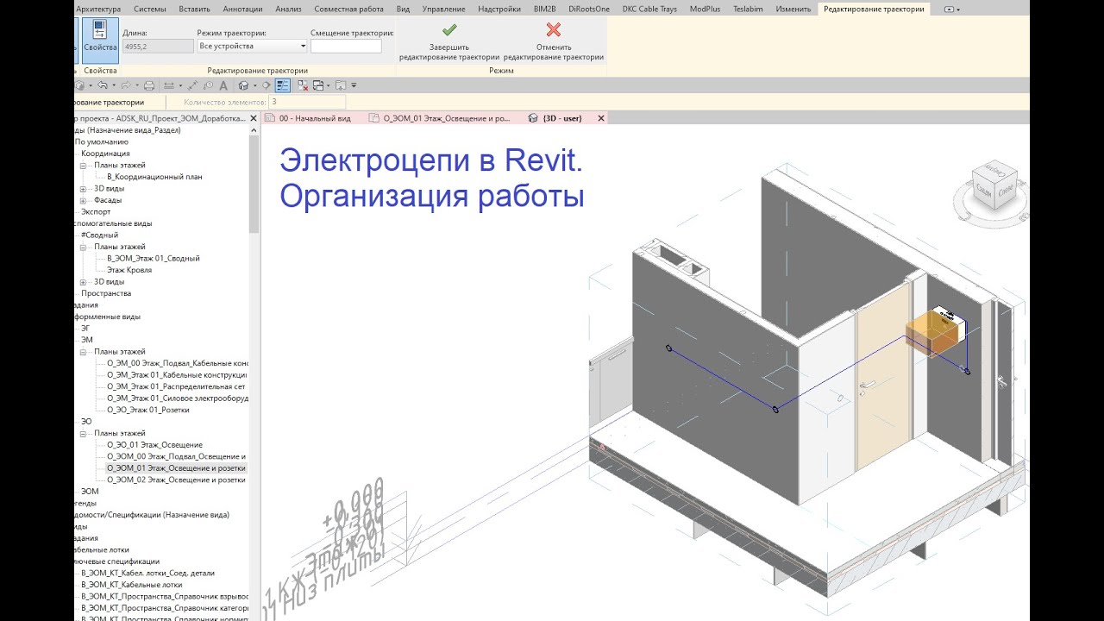Viewport: 1104px width, 621px height.
Task: Select О_ЭО_01 Этаж_Освещение view
Action: [155, 445]
